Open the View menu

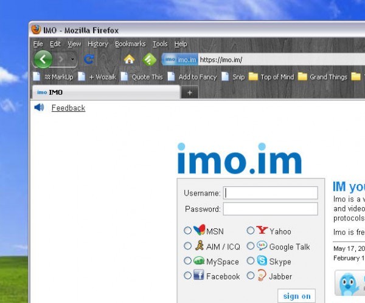tap(74, 44)
